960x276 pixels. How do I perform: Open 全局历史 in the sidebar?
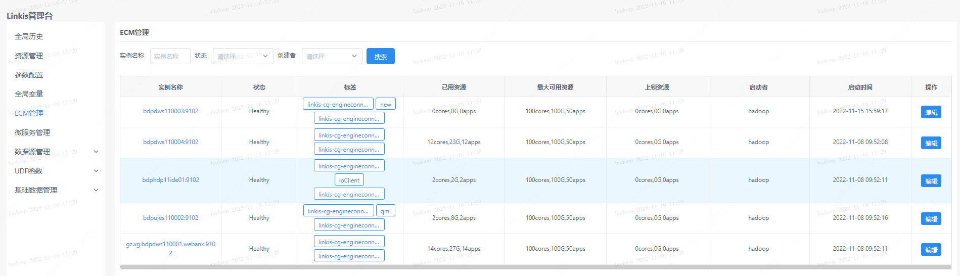[29, 36]
